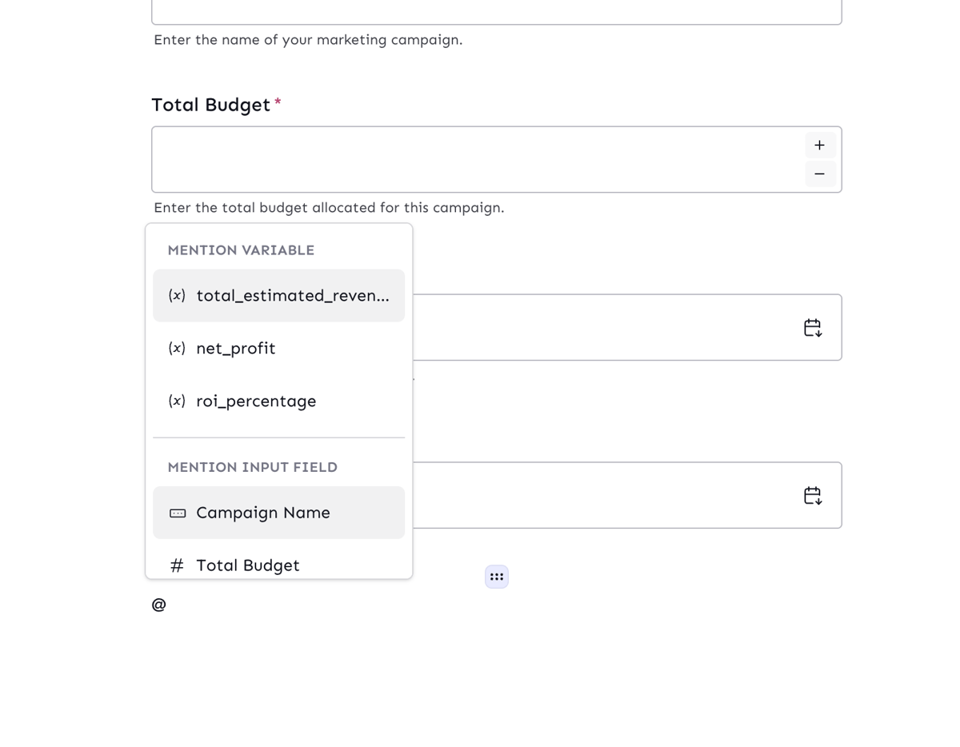Click the variable (x) icon beside net_profit
Screen dimensions: 960x747
(x=177, y=349)
